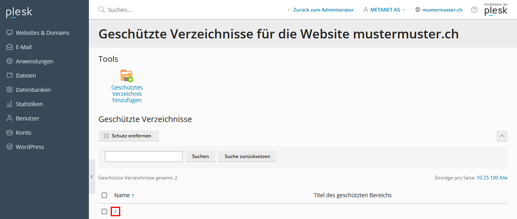517x219 pixels.
Task: Select the checkbox for directory /
Action: 104,211
